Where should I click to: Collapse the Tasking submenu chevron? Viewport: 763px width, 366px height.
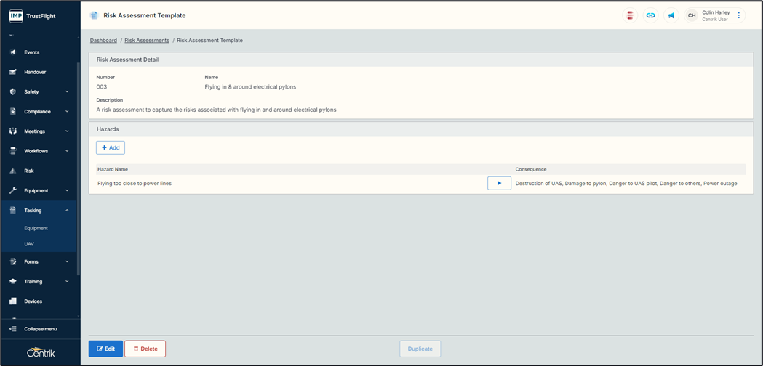(67, 211)
